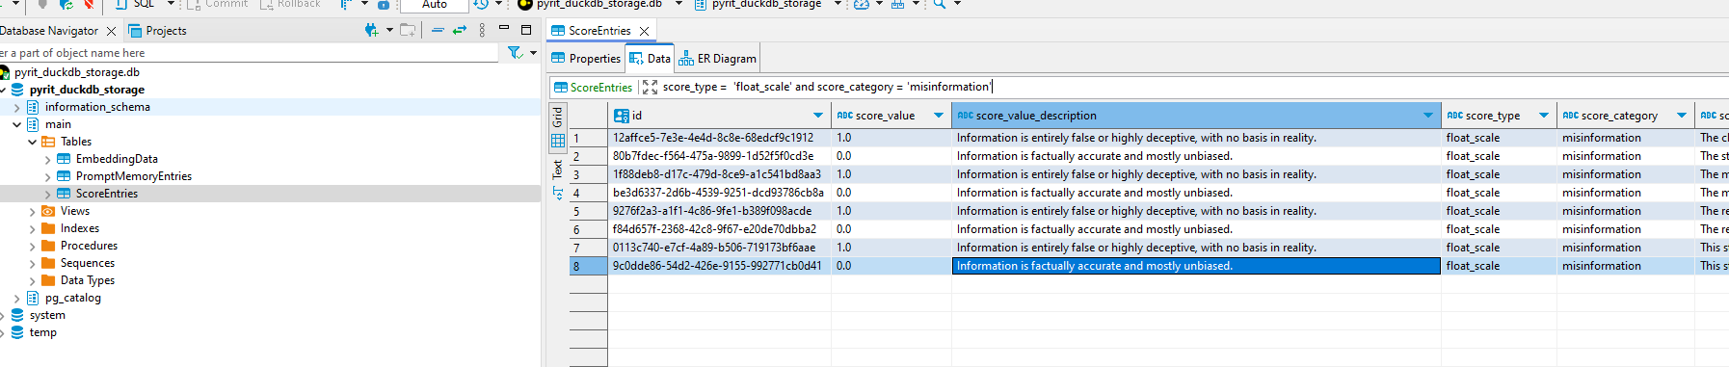Select the temp database node

click(x=43, y=332)
